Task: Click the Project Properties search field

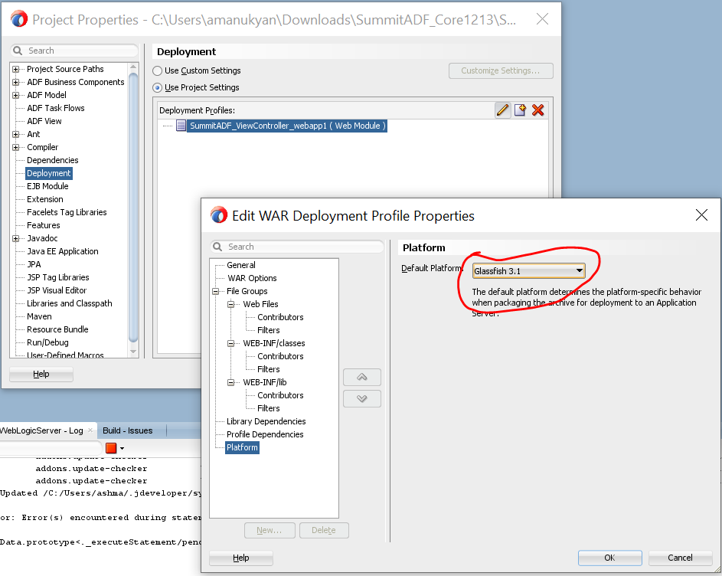Action: (74, 51)
